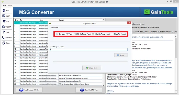Select email row number 10

click(x=31, y=49)
